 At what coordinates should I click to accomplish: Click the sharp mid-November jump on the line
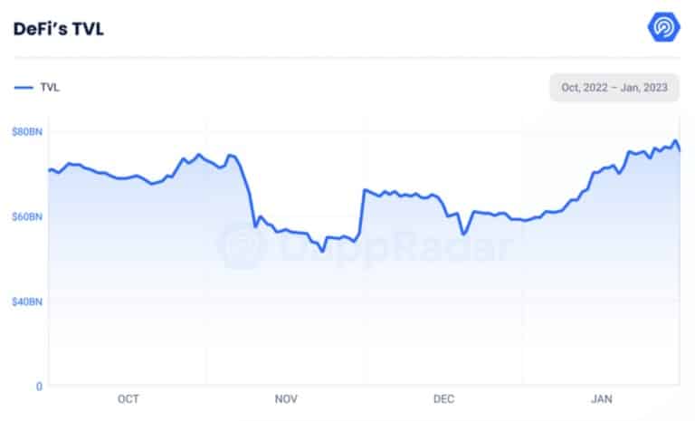[x=362, y=212]
